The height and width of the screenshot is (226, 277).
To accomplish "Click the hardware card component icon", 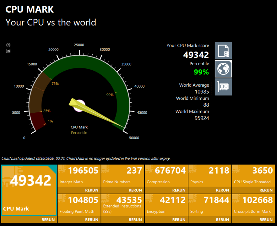I will tap(223, 87).
